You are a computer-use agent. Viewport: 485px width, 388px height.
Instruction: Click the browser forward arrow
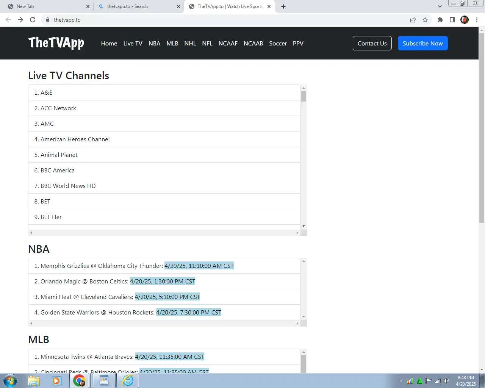point(20,20)
